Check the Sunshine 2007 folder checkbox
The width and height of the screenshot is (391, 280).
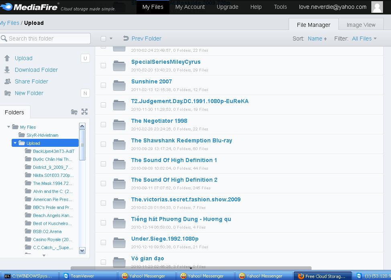103,85
